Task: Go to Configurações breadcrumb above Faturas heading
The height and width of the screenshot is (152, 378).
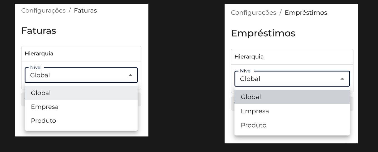Action: pos(43,11)
